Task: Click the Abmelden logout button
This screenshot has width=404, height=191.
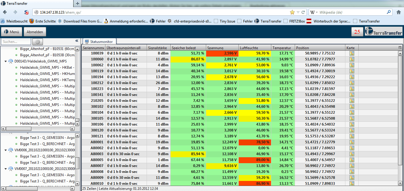Action: 35,32
